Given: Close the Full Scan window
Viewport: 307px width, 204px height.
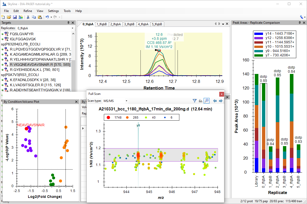Looking at the screenshot, I should [x=222, y=94].
